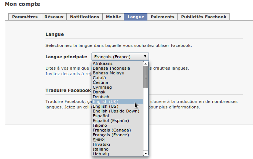Pick Bahasa Melayu language option
This screenshot has height=159, width=253.
click(117, 73)
